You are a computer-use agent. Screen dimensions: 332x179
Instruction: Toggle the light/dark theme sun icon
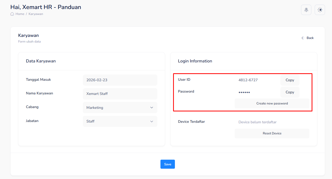pos(320,10)
